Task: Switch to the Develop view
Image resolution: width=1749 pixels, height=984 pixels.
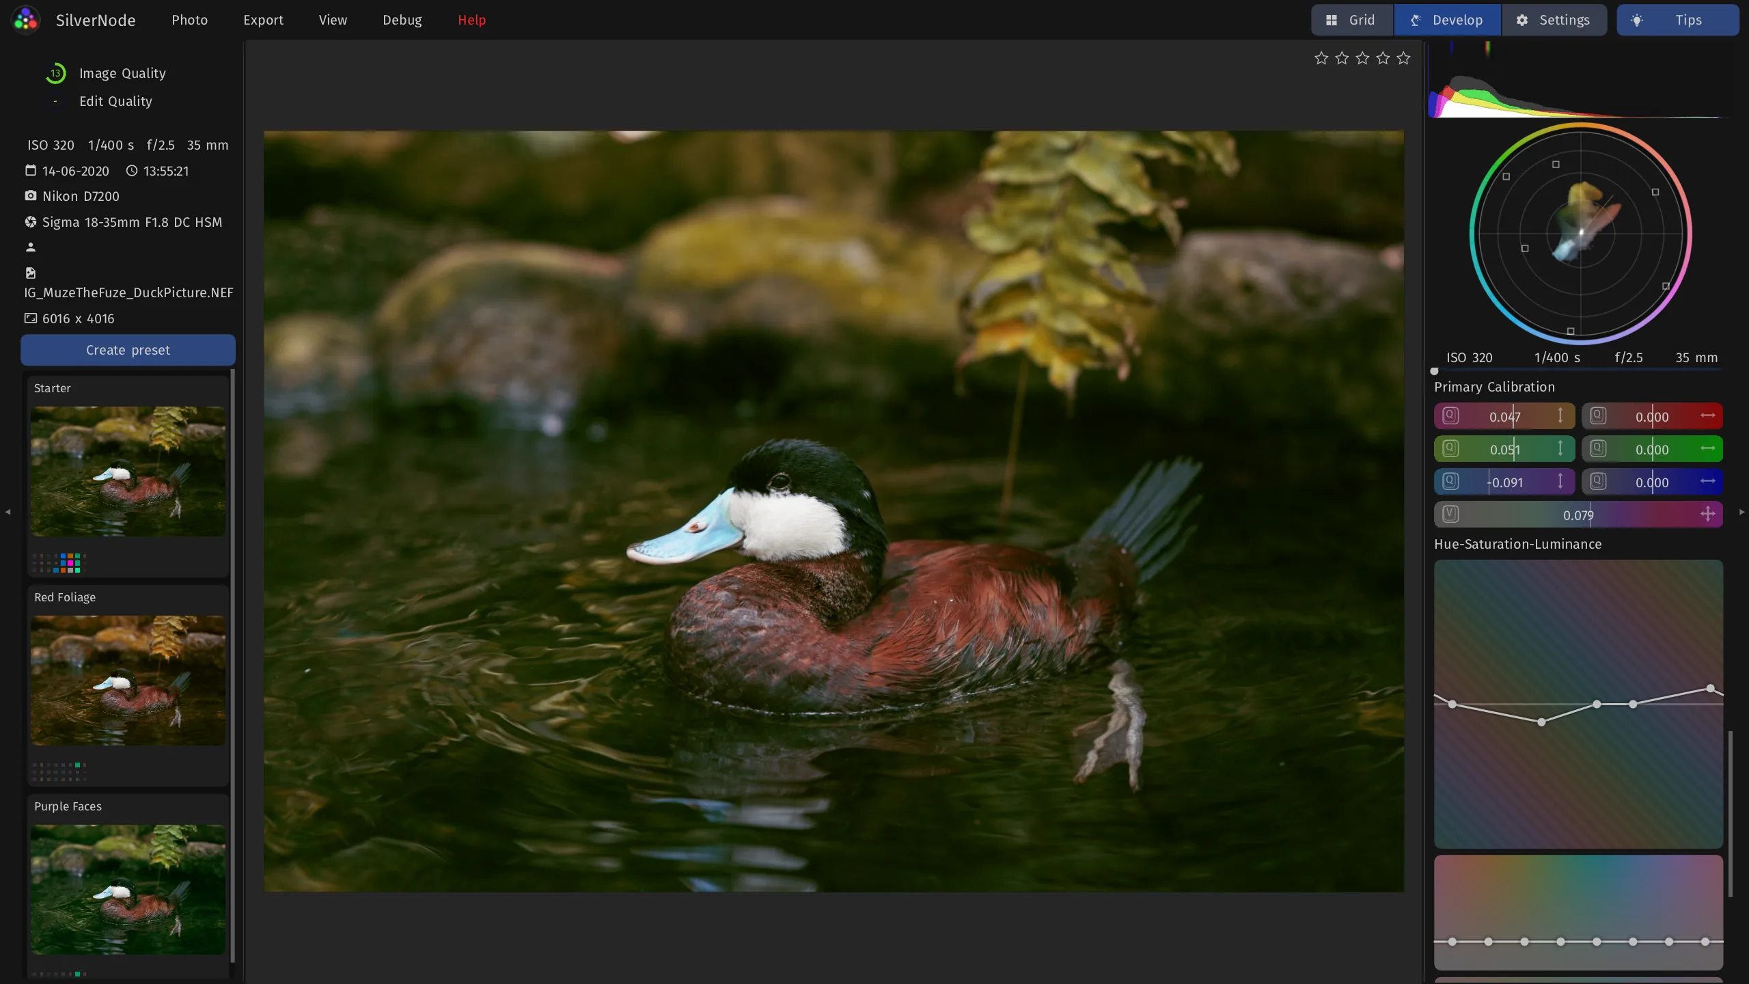Action: [1447, 20]
